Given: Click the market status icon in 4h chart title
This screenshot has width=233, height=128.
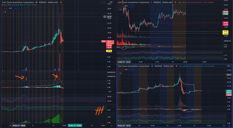Looking at the screenshot, I should click(x=61, y=2).
